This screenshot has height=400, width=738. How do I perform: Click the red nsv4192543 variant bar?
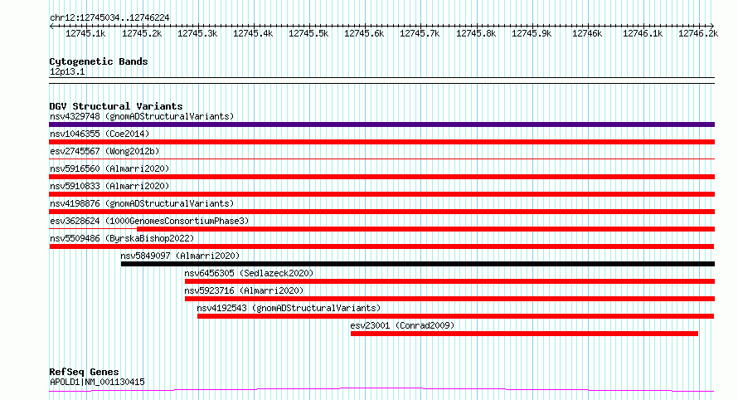455,316
